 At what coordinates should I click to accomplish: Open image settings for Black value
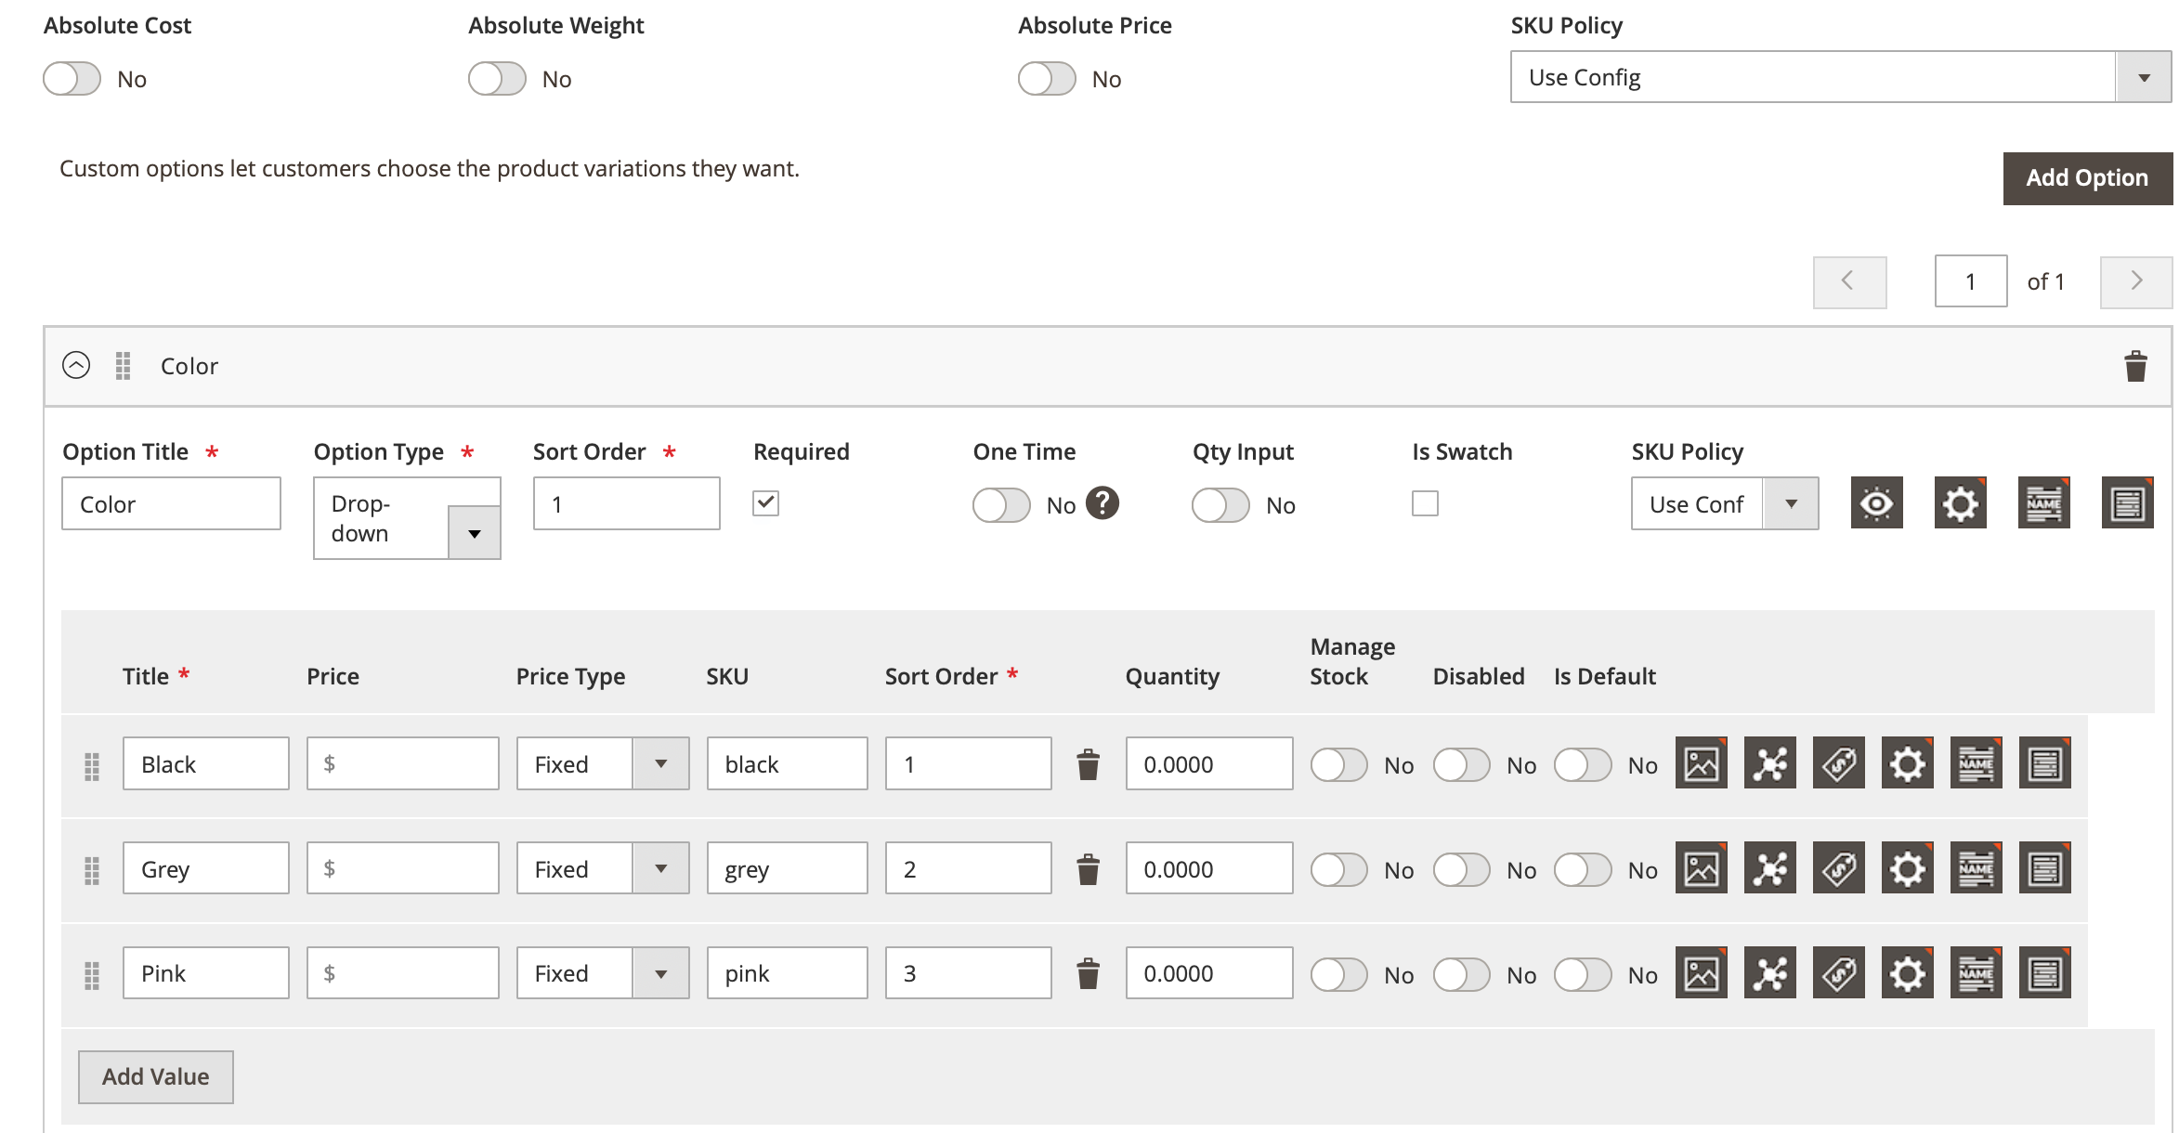(1701, 764)
